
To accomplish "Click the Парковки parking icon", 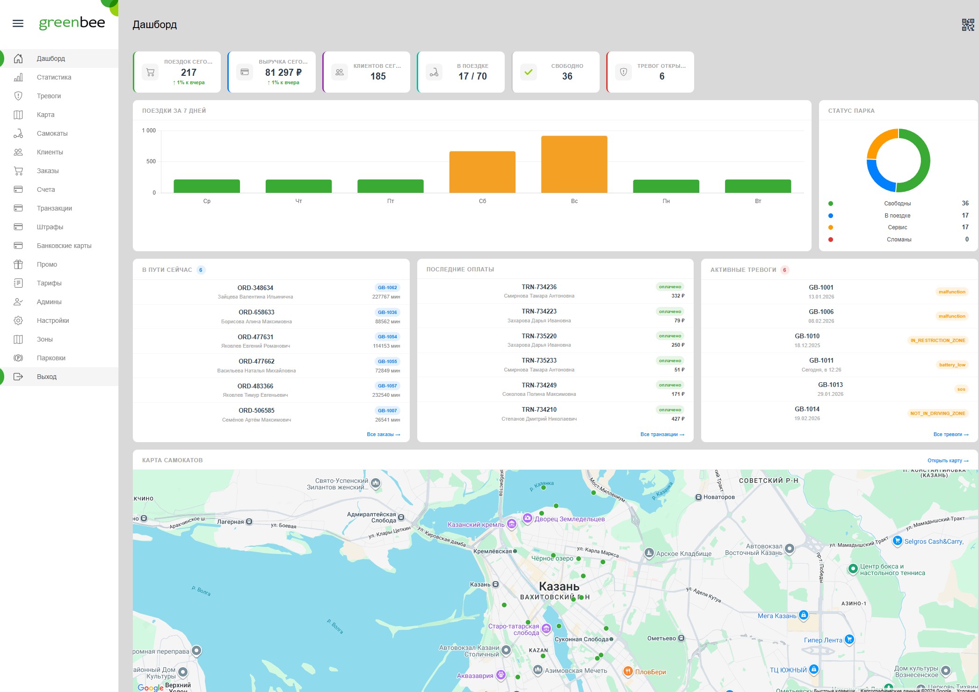I will (18, 358).
